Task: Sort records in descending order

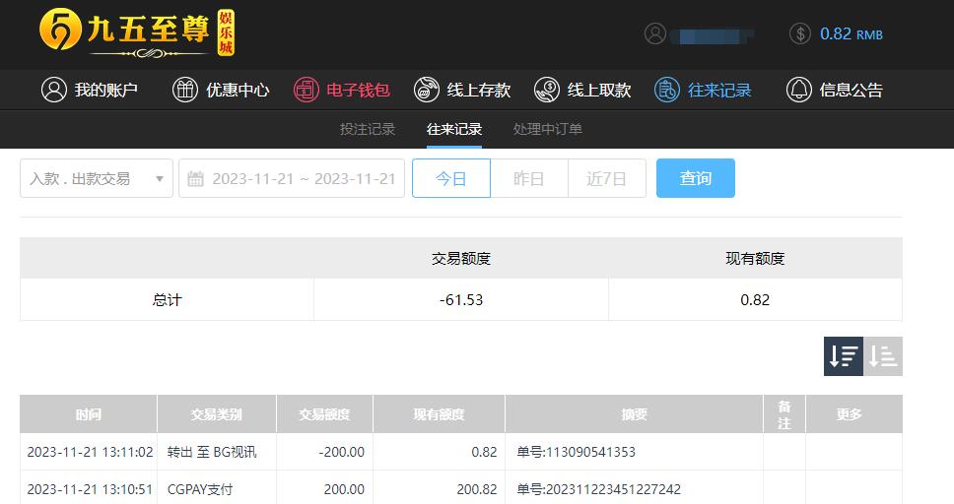Action: tap(844, 356)
